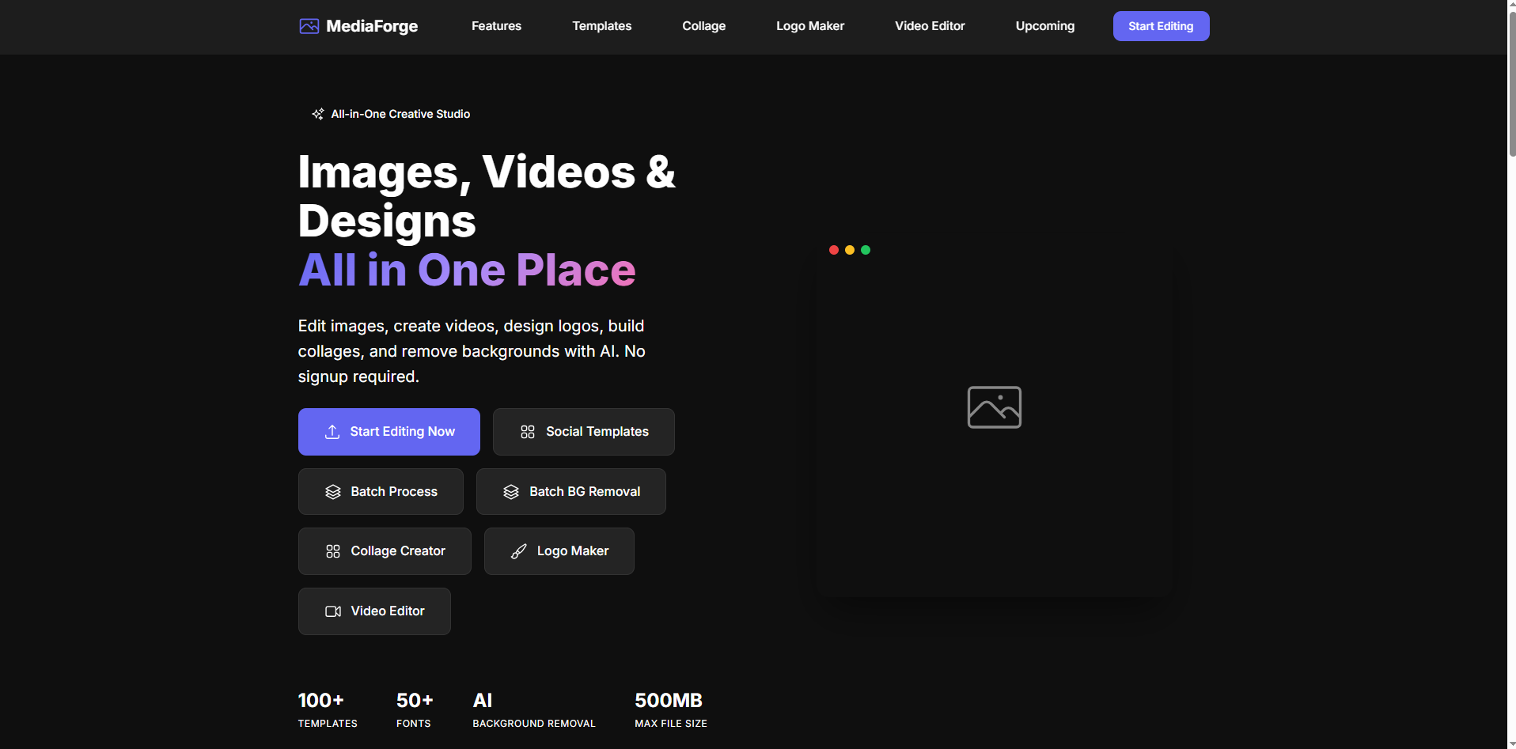Open the Templates navigation item
This screenshot has width=1516, height=749.
point(601,26)
